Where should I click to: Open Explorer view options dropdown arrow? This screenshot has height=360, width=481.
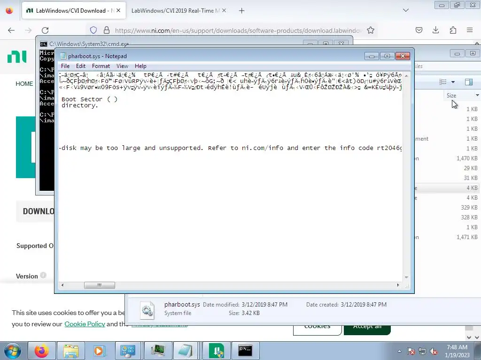tap(453, 82)
